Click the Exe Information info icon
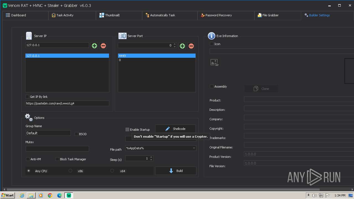 pos(211,36)
